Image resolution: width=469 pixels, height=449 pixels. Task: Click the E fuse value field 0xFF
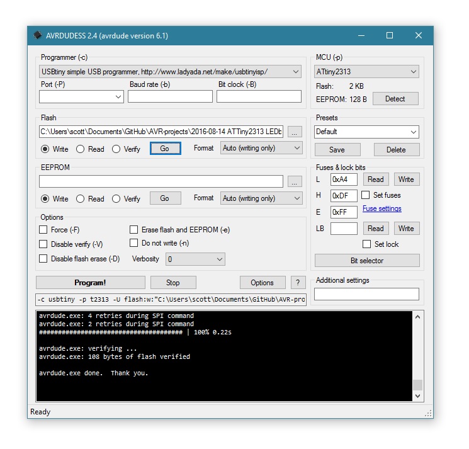(x=344, y=212)
